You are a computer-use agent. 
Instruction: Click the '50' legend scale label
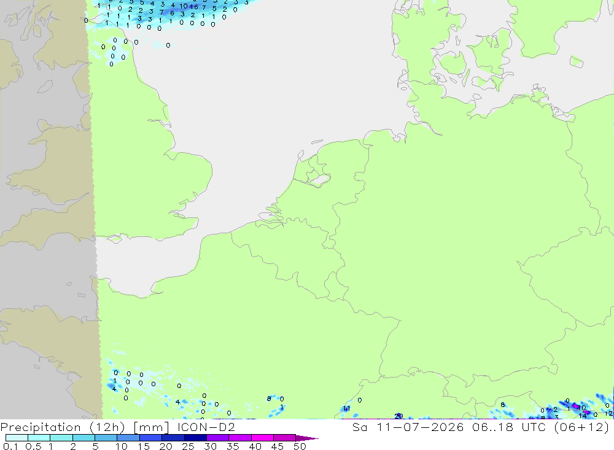300,446
